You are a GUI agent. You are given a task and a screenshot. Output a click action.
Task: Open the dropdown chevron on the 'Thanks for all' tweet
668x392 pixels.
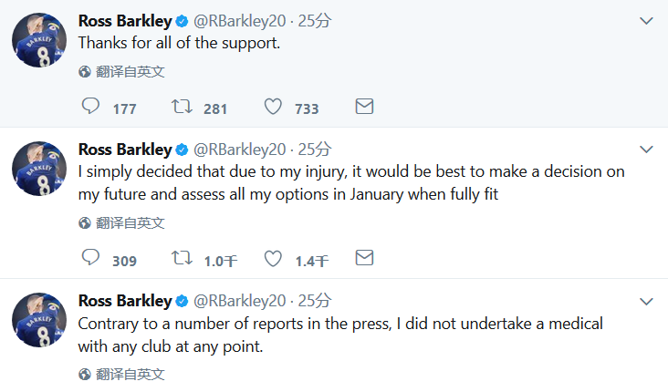[x=646, y=21]
